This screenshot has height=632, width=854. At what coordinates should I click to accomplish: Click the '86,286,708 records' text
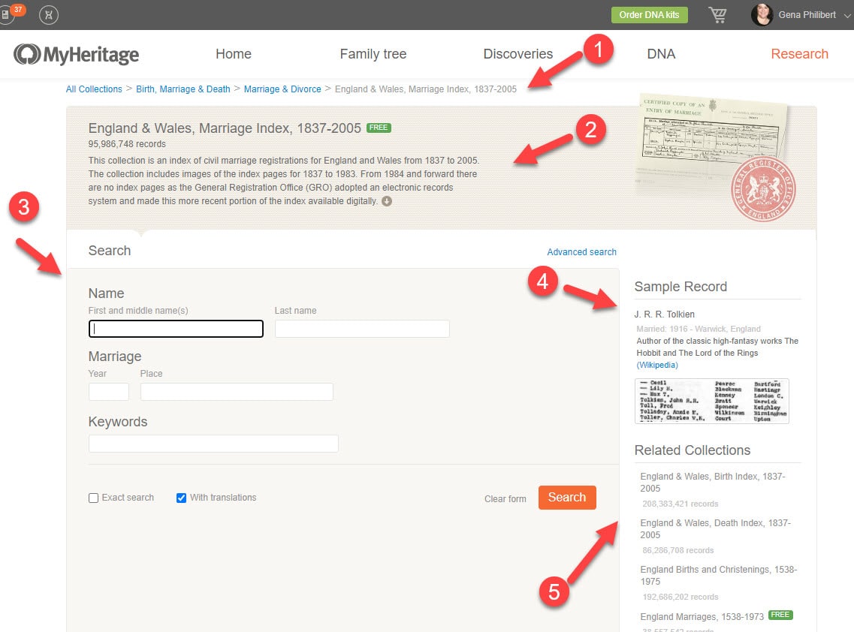678,550
